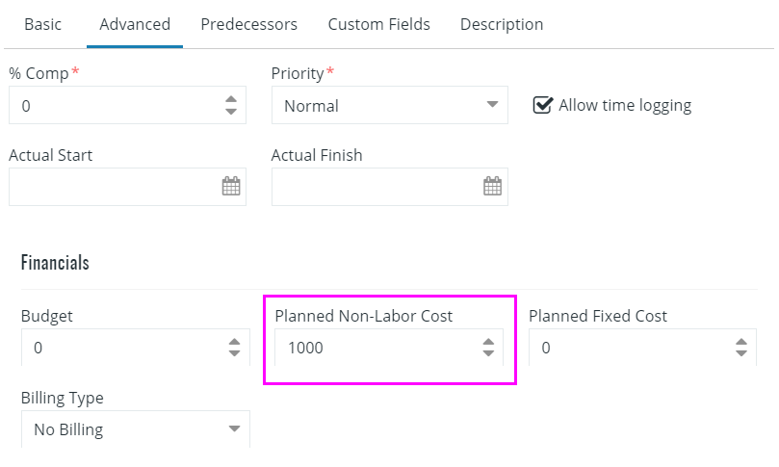Image resolution: width=779 pixels, height=467 pixels.
Task: Increase Planned Non-Labor Cost with up arrow
Action: point(488,342)
